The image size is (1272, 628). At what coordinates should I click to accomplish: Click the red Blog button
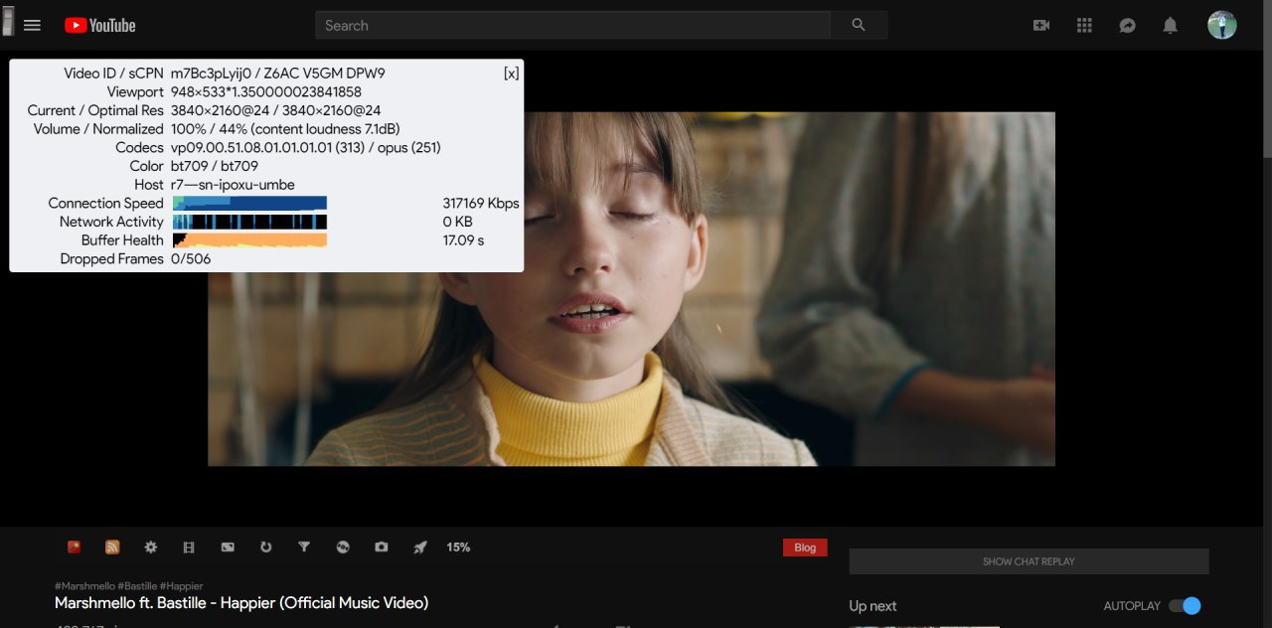(805, 548)
